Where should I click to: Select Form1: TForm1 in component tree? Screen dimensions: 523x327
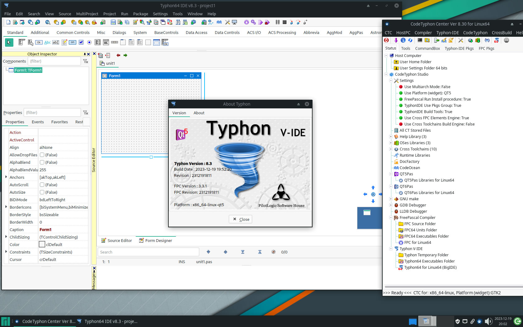28,70
